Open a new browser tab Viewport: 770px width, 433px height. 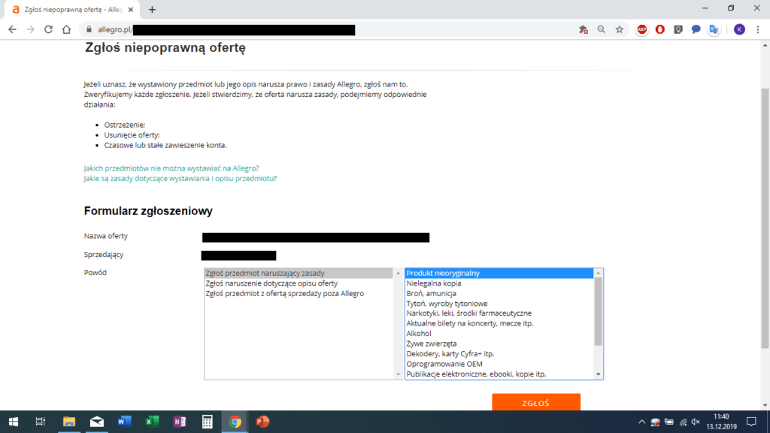pyautogui.click(x=152, y=9)
